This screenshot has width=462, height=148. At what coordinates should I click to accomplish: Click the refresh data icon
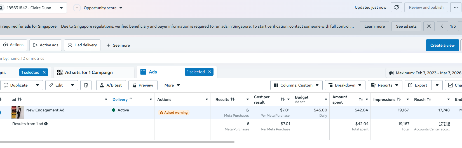(397, 7)
